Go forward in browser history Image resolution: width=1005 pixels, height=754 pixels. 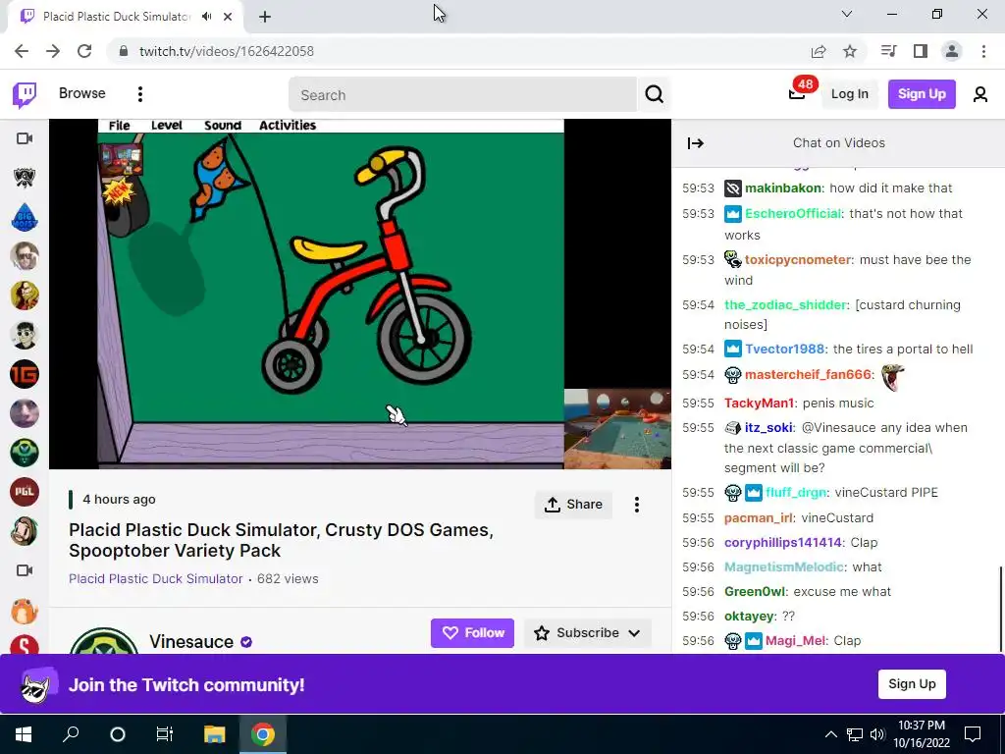pos(53,51)
